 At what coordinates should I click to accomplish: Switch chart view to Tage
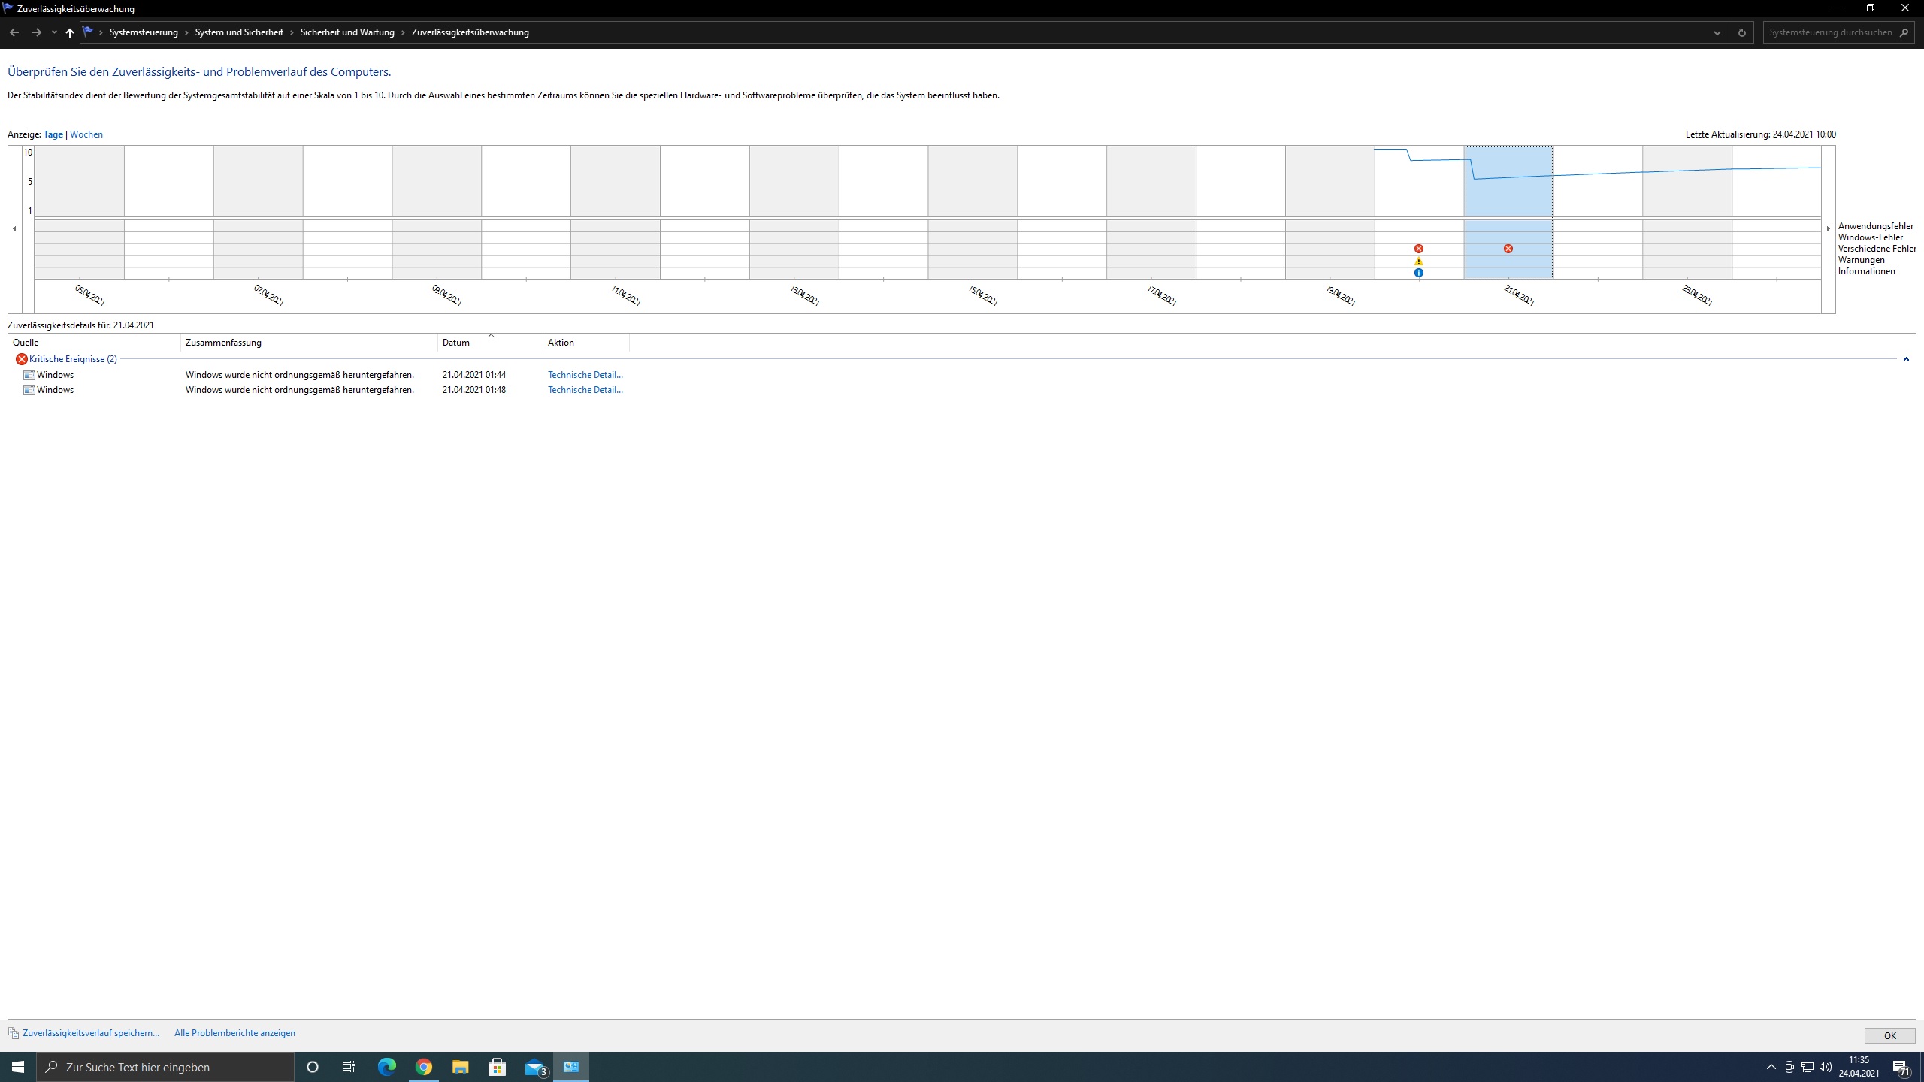[x=53, y=134]
